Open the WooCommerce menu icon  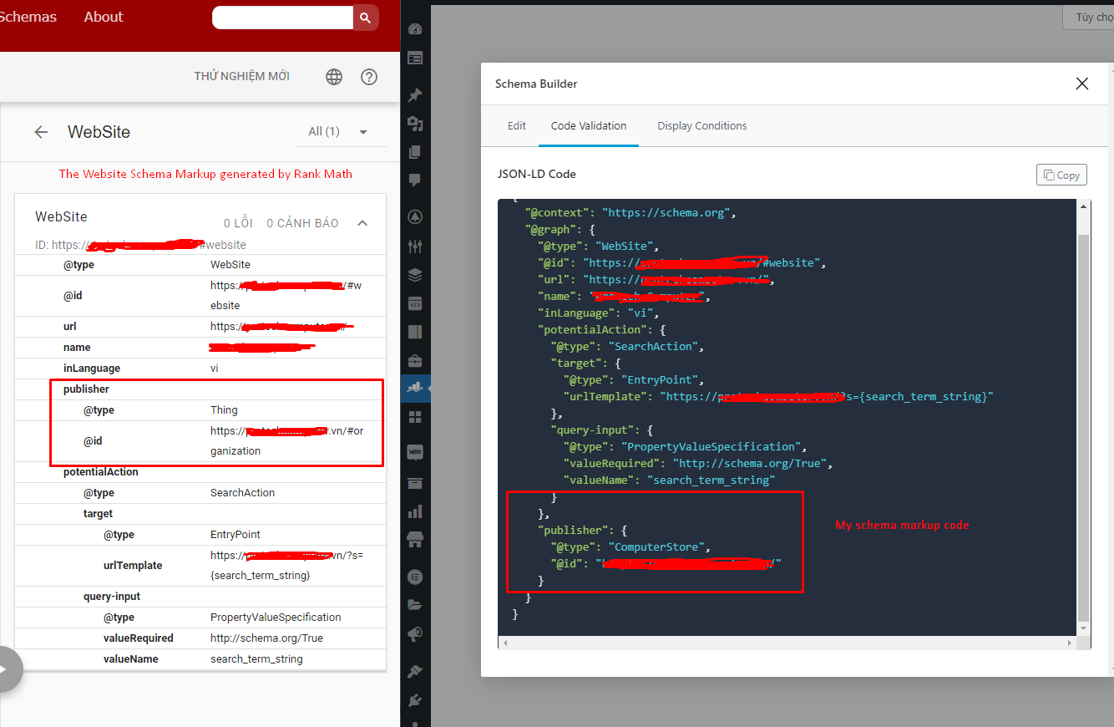tap(415, 452)
